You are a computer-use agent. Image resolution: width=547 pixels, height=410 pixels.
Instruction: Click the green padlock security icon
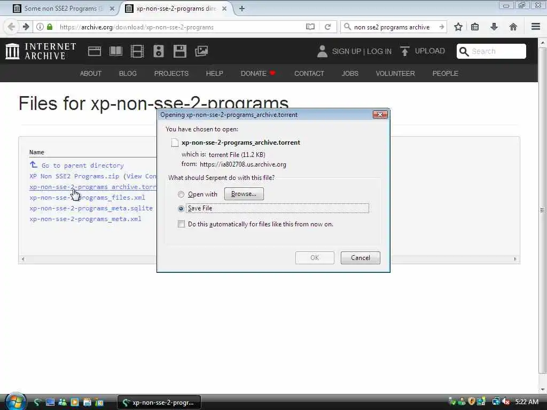point(50,27)
